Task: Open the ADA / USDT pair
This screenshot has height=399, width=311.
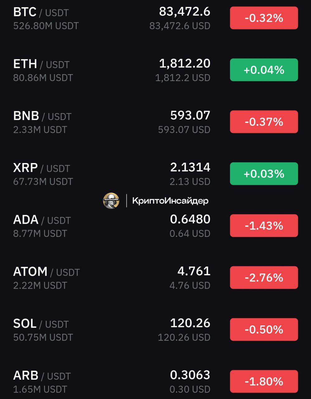Action: coord(155,226)
